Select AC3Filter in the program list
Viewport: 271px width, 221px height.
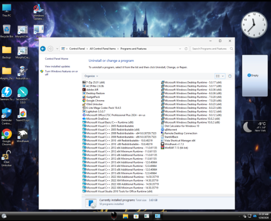click(x=93, y=86)
